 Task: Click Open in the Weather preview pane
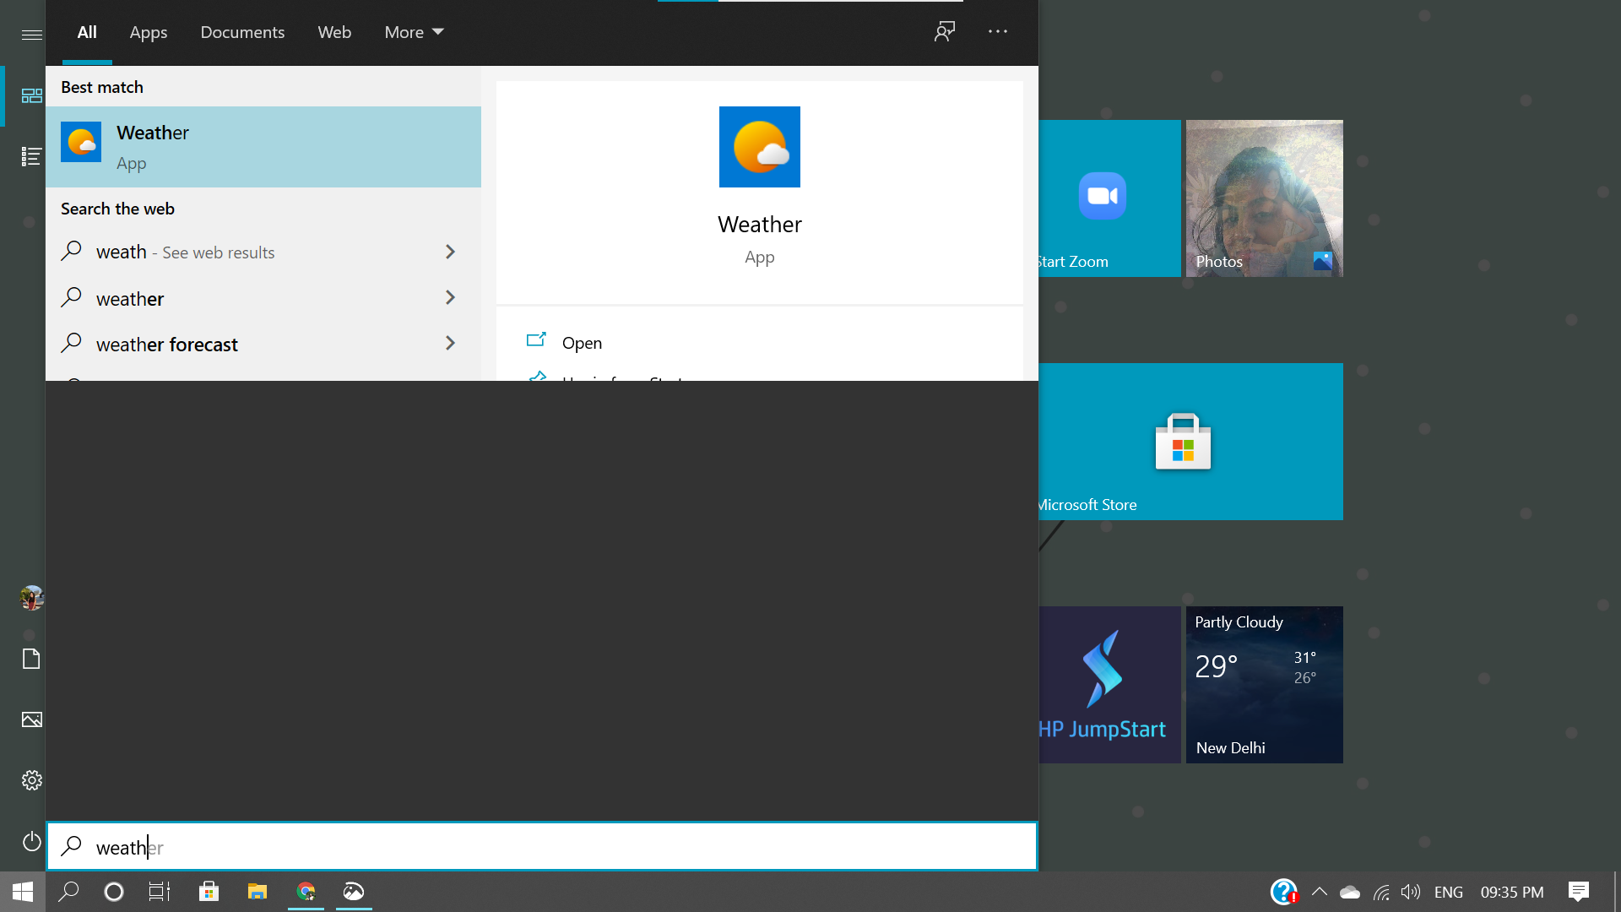click(x=582, y=343)
